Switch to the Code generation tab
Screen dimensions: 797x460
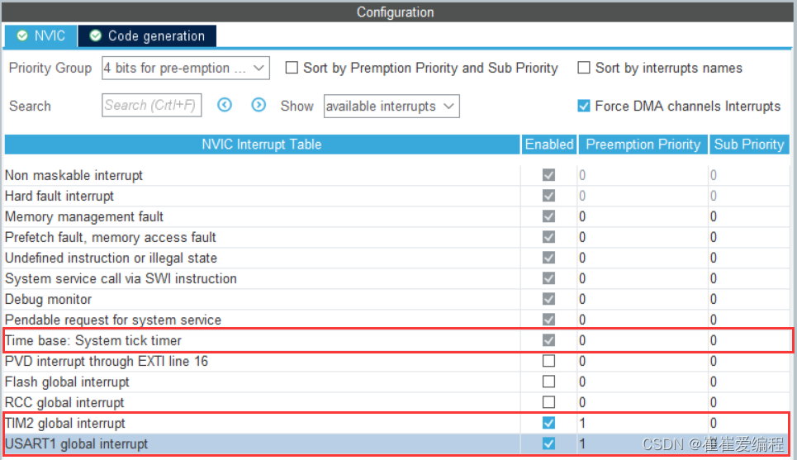click(x=147, y=36)
